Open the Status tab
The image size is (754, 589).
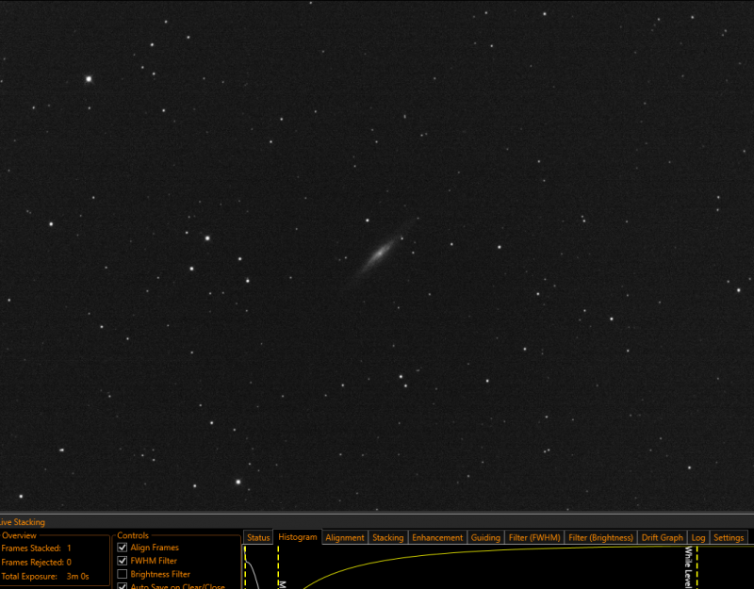pos(258,537)
